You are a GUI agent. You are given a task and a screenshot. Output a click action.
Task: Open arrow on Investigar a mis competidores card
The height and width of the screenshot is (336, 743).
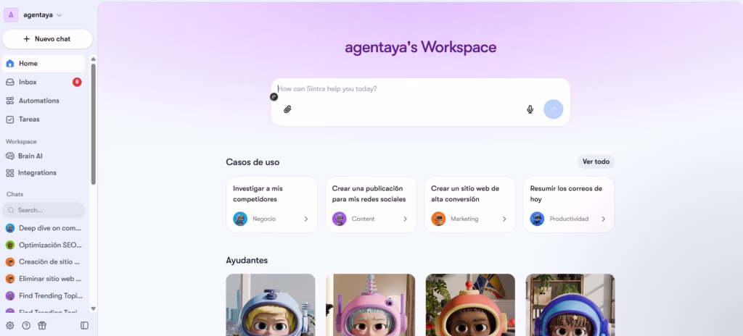click(306, 219)
